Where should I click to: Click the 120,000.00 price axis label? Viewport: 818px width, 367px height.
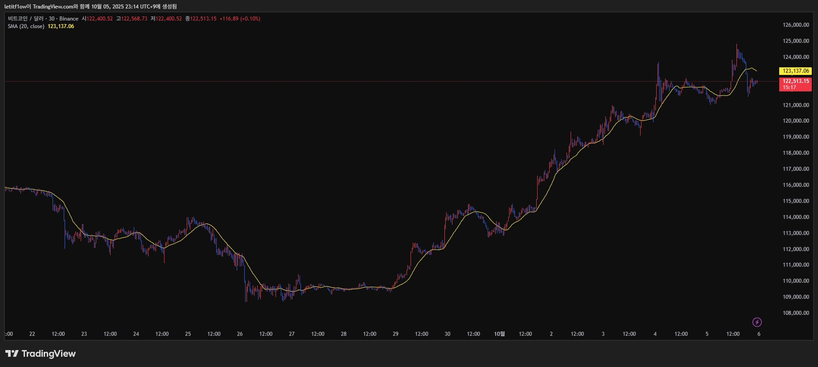pos(796,121)
